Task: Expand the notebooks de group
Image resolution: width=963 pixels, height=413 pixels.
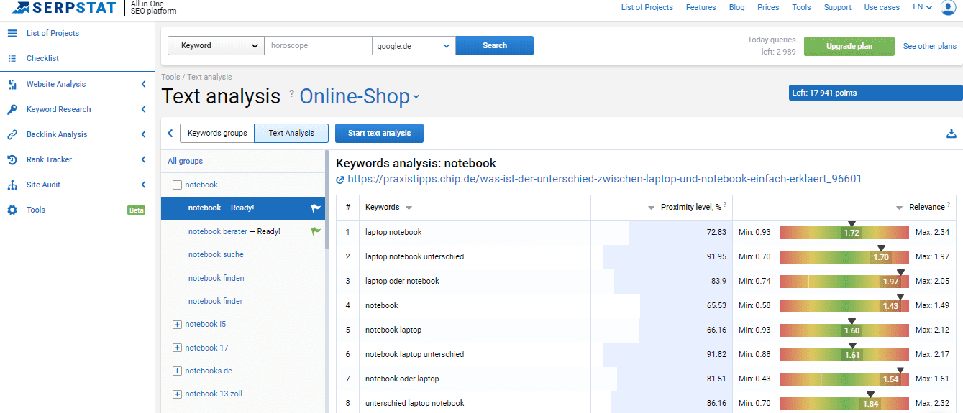Action: pyautogui.click(x=178, y=371)
